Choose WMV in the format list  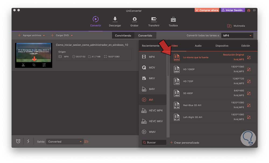click(153, 132)
